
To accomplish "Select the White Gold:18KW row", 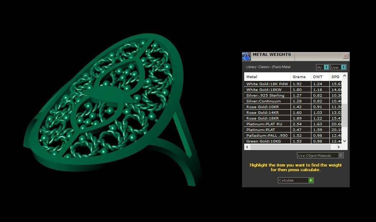I will click(293, 90).
